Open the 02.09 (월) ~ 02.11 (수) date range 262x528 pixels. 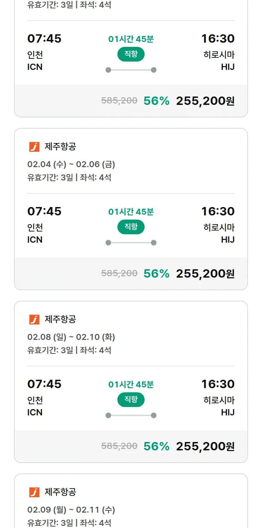71,510
